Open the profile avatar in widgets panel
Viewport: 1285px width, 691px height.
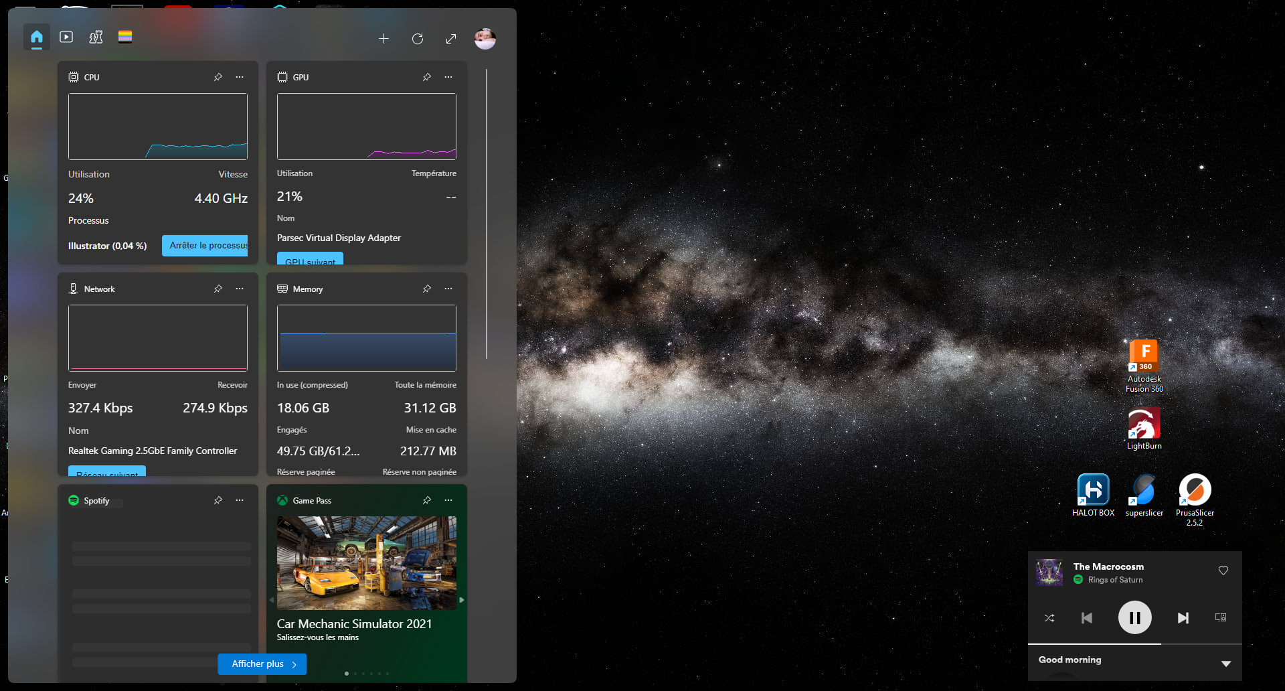tap(485, 39)
